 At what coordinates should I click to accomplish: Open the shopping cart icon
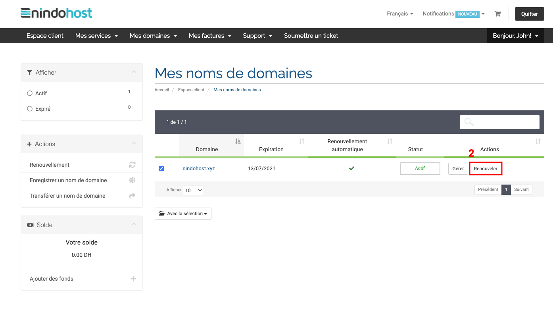[497, 14]
